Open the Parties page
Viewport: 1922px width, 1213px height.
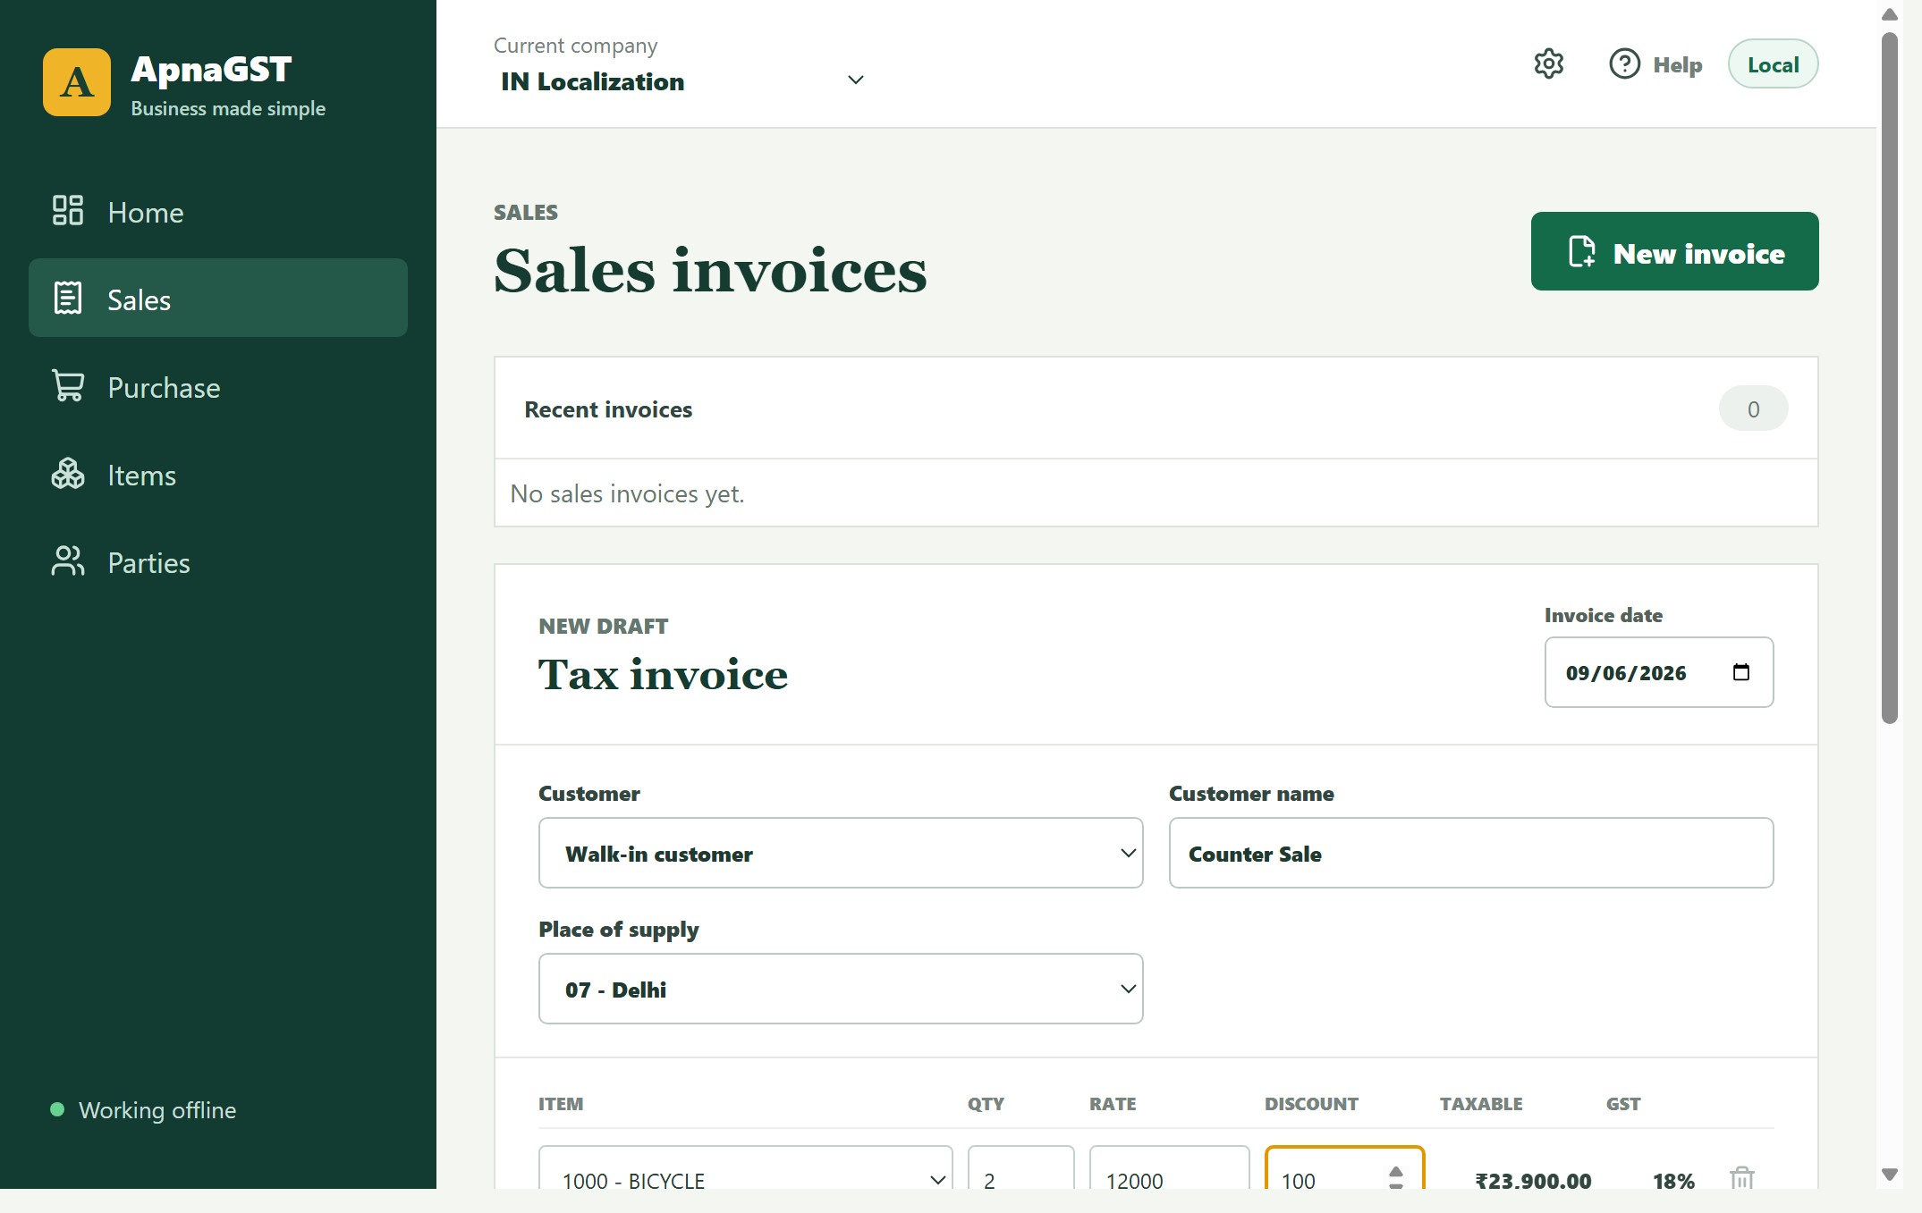(x=218, y=561)
